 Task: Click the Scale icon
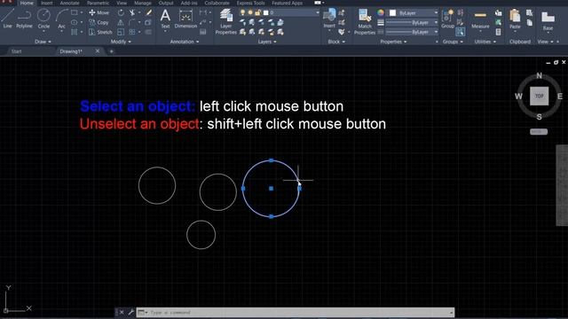[121, 32]
